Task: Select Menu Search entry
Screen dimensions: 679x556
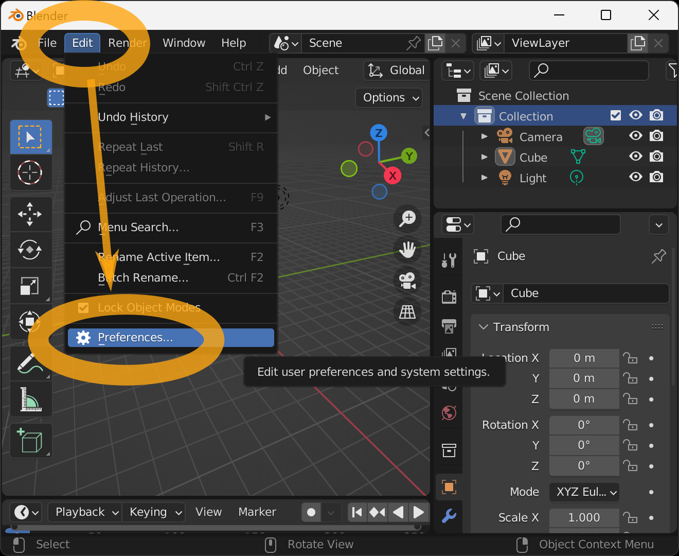Action: click(171, 228)
